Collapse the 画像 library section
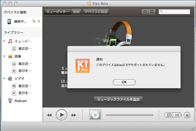Screen dimensions: 196x131 pos(4,56)
